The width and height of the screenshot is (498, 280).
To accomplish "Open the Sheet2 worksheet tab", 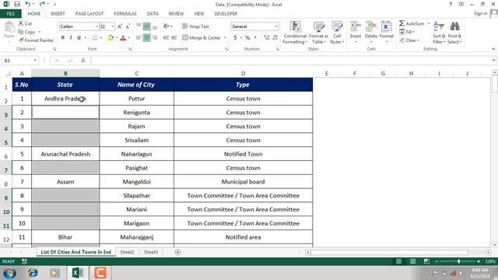I will (127, 252).
